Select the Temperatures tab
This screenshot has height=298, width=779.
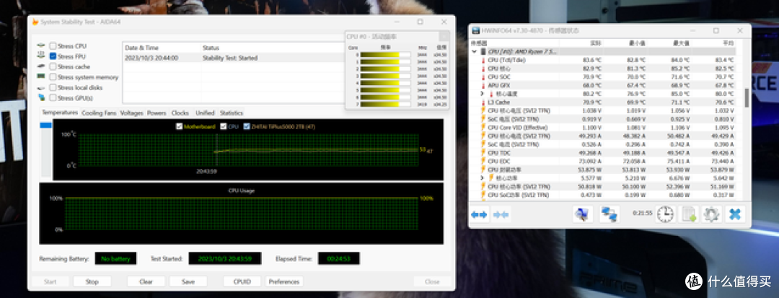pos(60,113)
